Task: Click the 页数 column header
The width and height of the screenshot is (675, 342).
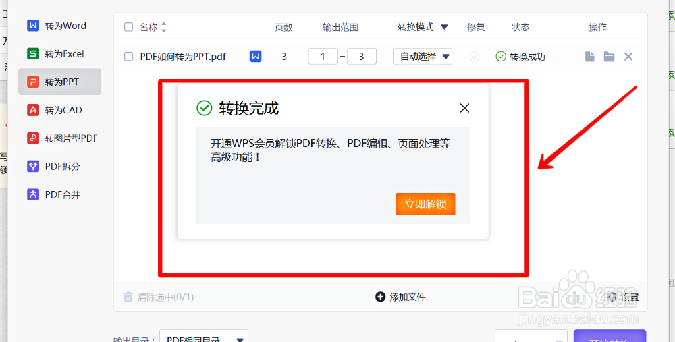Action: pos(283,28)
